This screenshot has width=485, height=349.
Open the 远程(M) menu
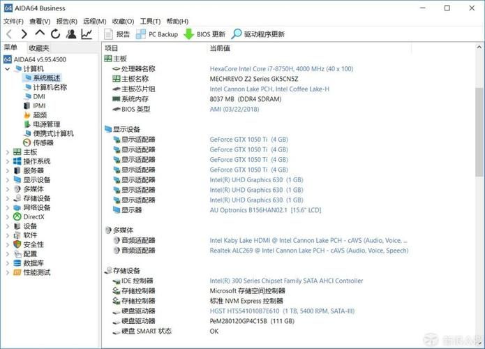click(x=95, y=22)
